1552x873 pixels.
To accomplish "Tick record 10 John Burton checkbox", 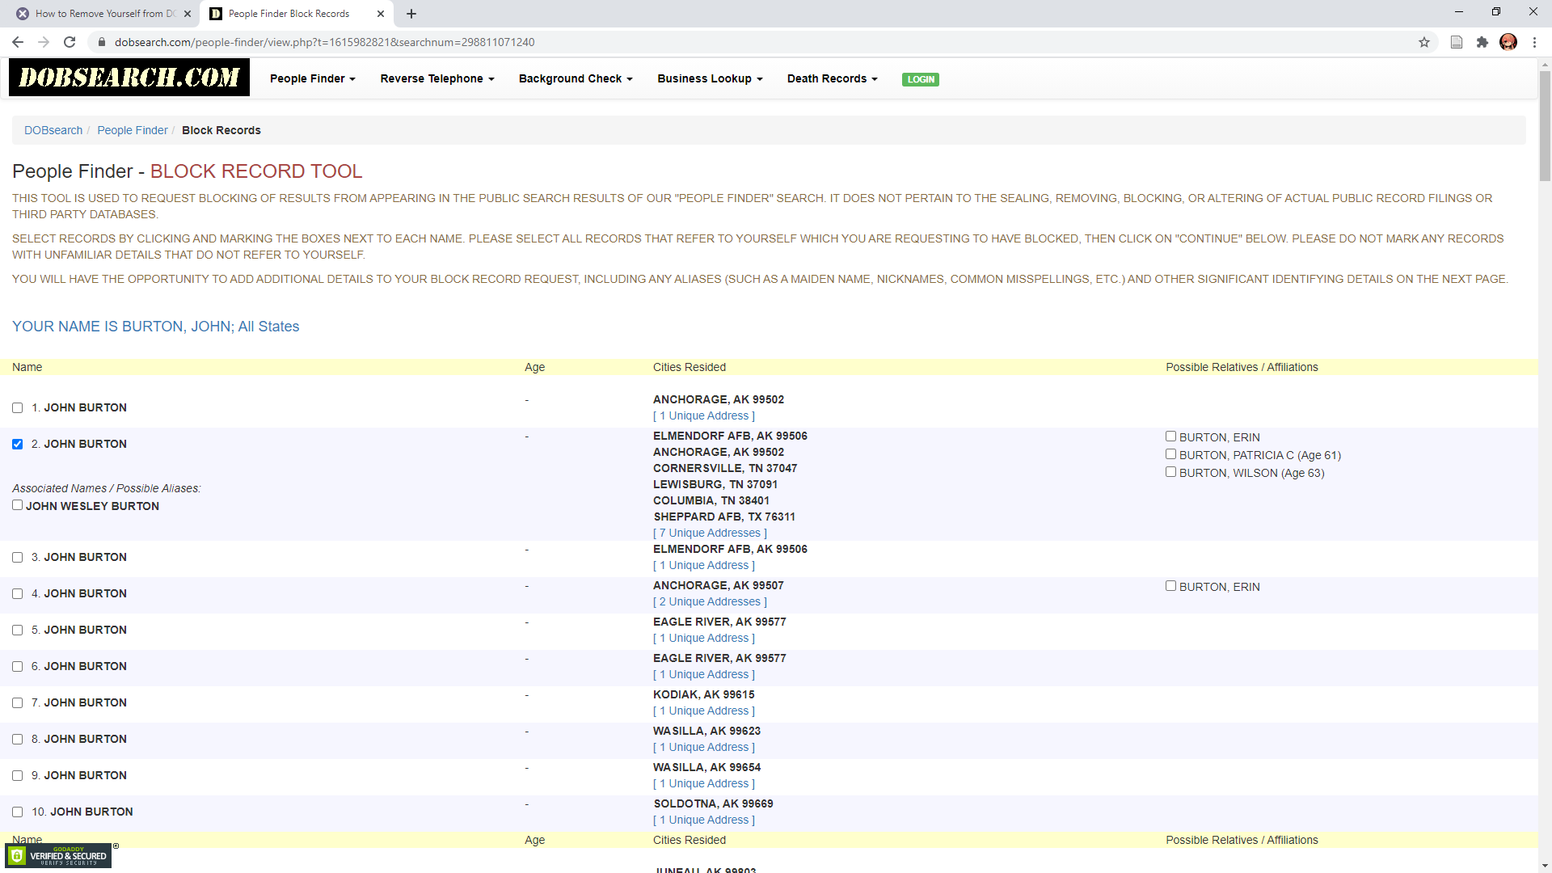I will (17, 812).
